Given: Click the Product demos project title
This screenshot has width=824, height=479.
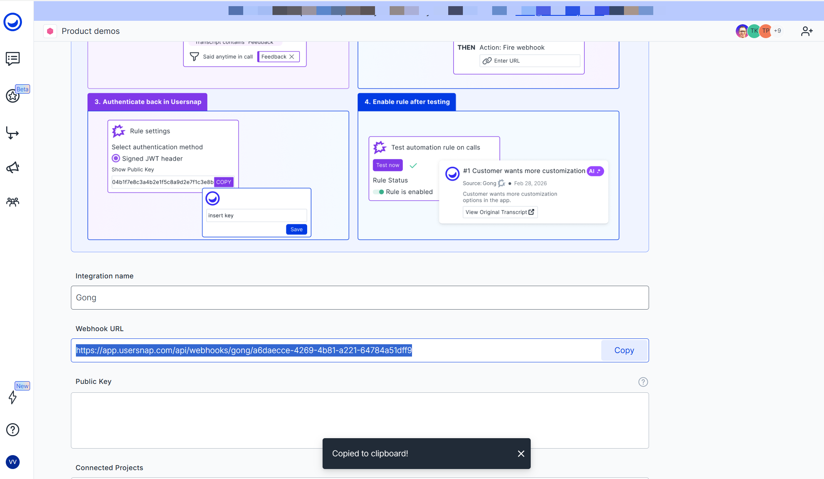Looking at the screenshot, I should point(91,31).
